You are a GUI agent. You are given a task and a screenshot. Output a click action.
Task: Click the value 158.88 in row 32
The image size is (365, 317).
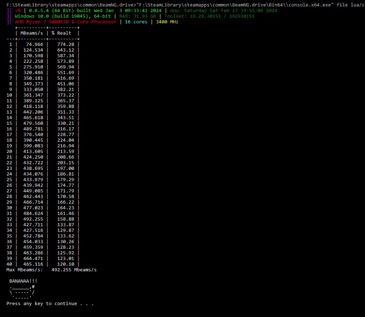pyautogui.click(x=66, y=219)
